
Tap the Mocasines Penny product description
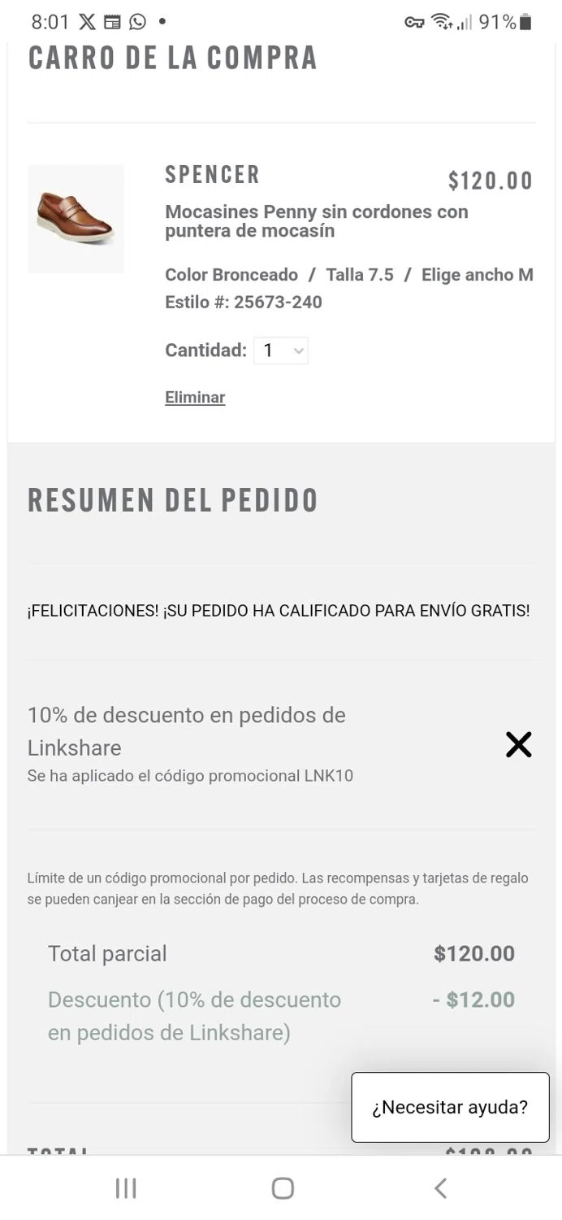point(317,221)
